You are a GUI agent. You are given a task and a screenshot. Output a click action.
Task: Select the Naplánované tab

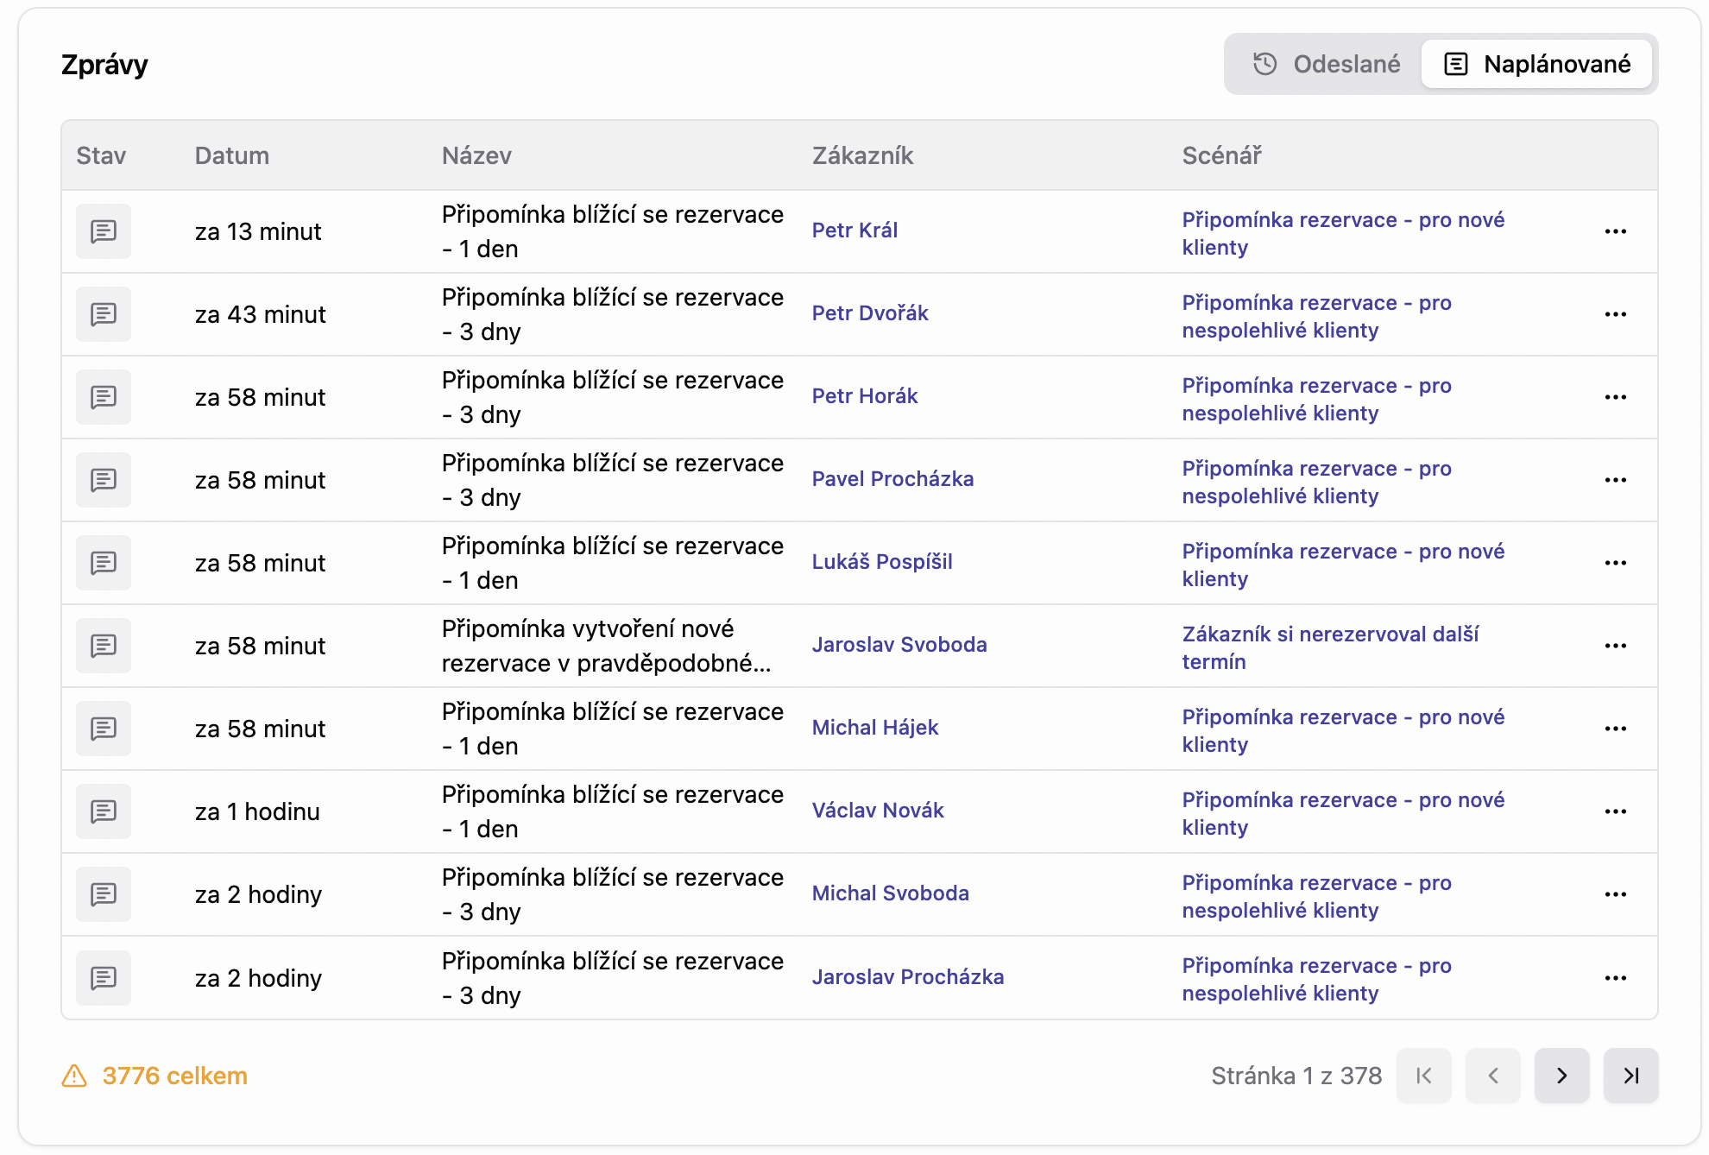(x=1537, y=64)
